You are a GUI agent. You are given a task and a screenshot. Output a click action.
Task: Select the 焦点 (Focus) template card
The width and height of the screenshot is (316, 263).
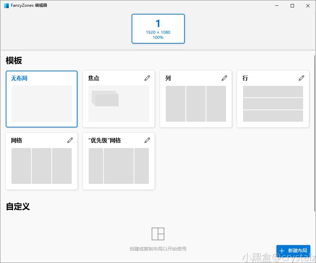[119, 99]
